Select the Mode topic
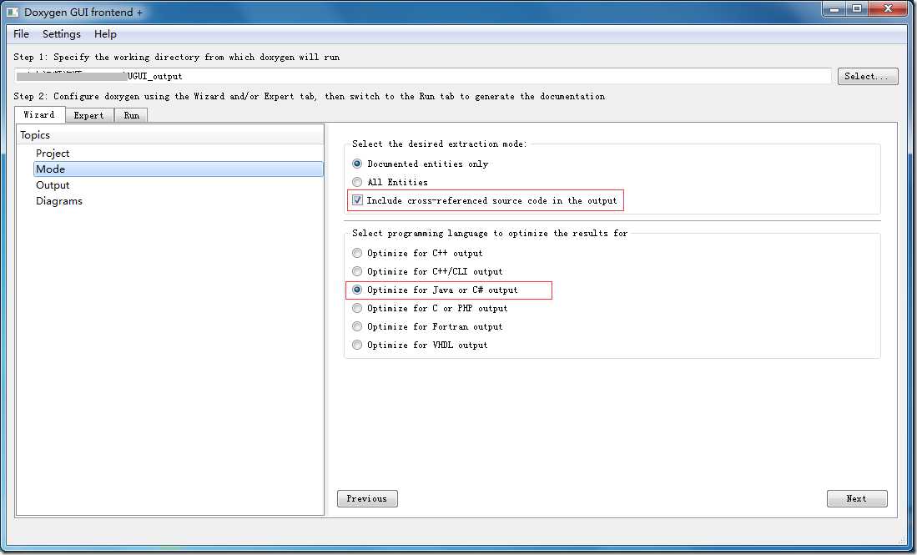917x555 pixels. [179, 169]
